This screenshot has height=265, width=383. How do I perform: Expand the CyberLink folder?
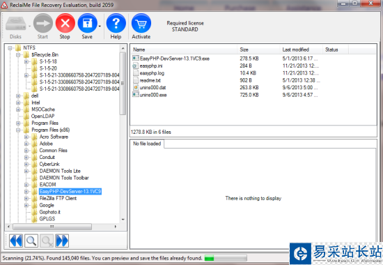point(26,165)
